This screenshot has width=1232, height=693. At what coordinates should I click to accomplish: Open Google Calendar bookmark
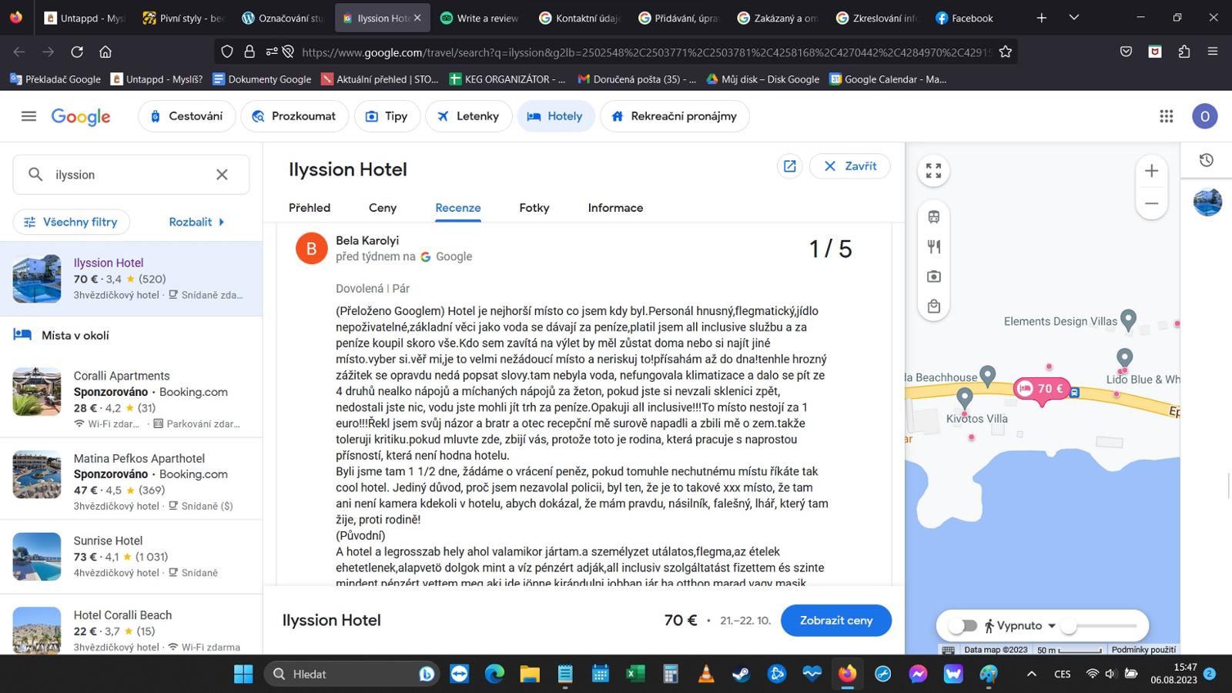(x=888, y=79)
